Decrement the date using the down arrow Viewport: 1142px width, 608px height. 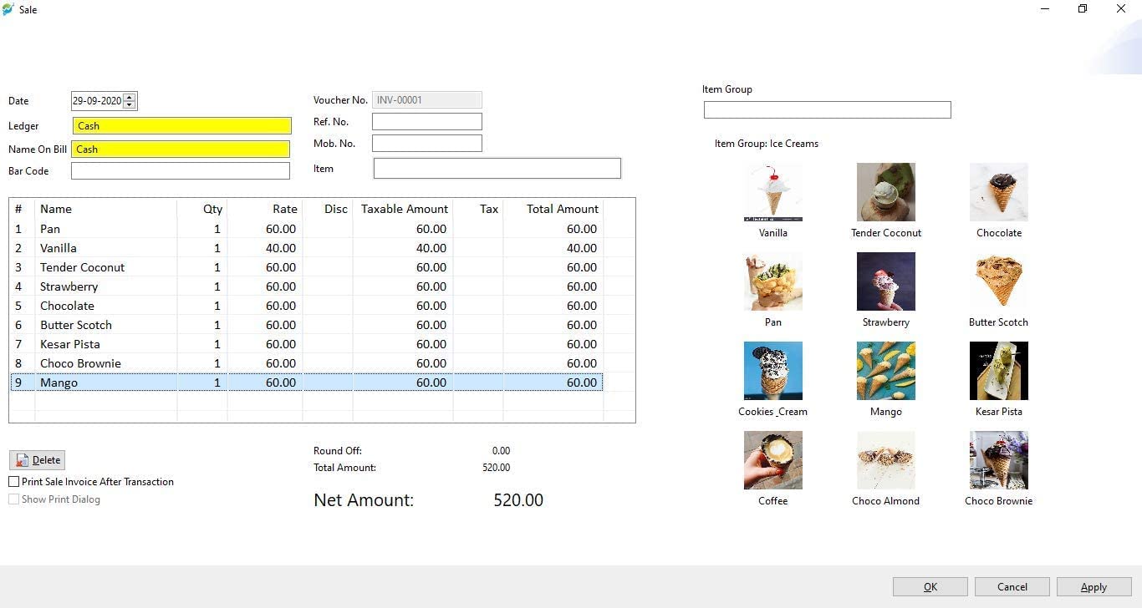(x=129, y=105)
